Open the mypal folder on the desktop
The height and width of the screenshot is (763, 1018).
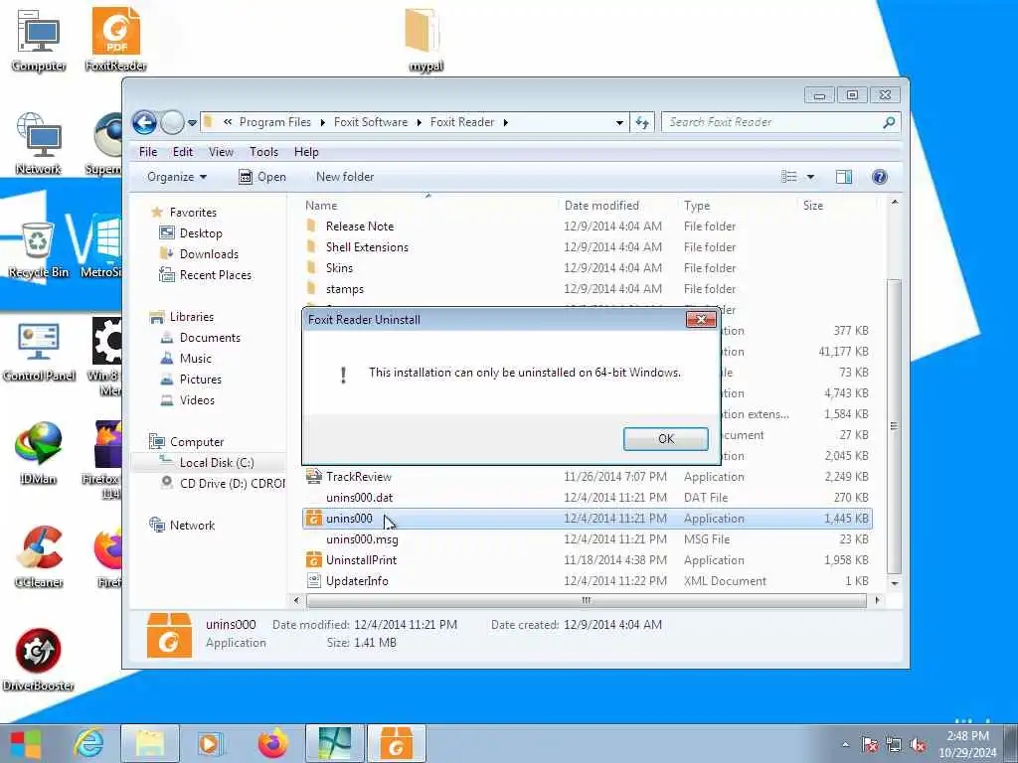pos(425,40)
